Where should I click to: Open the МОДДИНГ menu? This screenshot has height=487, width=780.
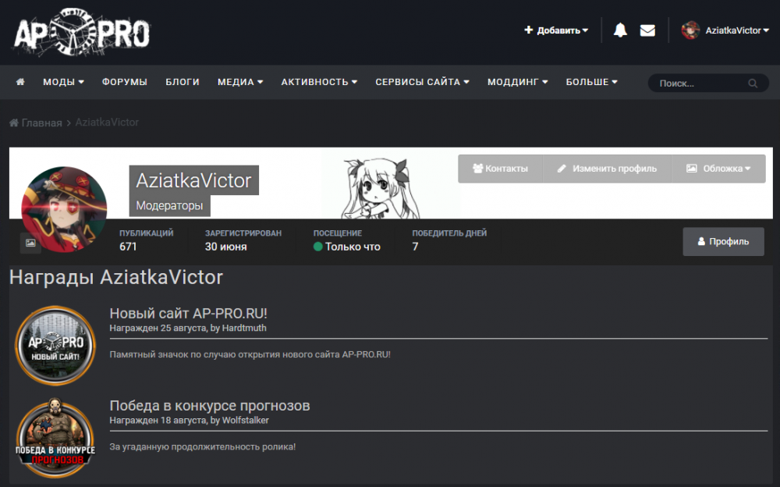click(516, 82)
